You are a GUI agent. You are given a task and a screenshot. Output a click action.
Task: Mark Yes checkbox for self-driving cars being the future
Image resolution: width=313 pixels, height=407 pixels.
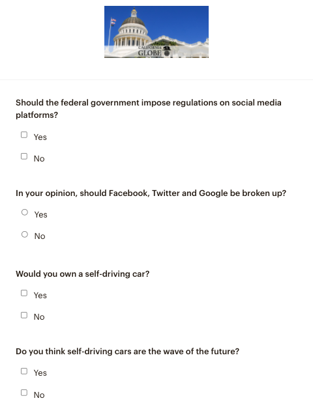(24, 371)
